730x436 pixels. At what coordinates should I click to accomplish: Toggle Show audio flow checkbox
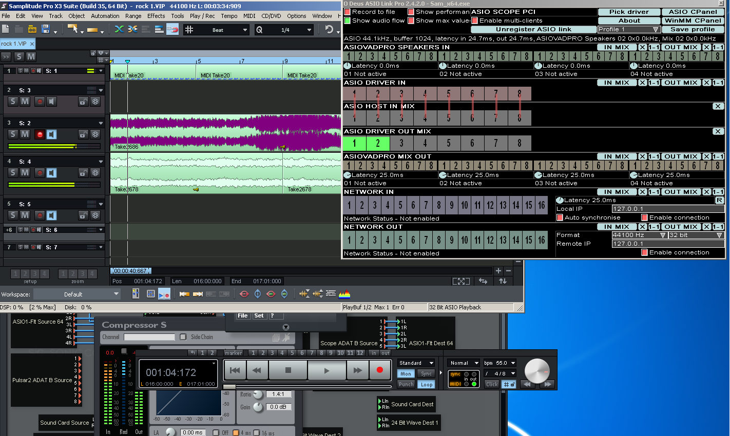click(348, 21)
